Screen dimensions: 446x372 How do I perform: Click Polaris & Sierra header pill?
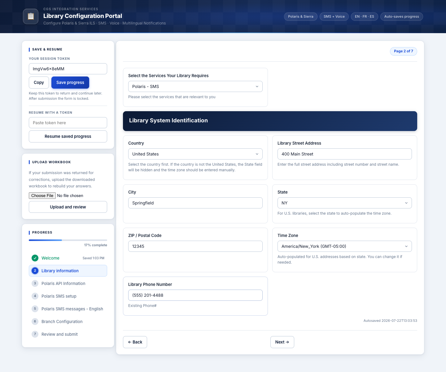click(x=301, y=16)
